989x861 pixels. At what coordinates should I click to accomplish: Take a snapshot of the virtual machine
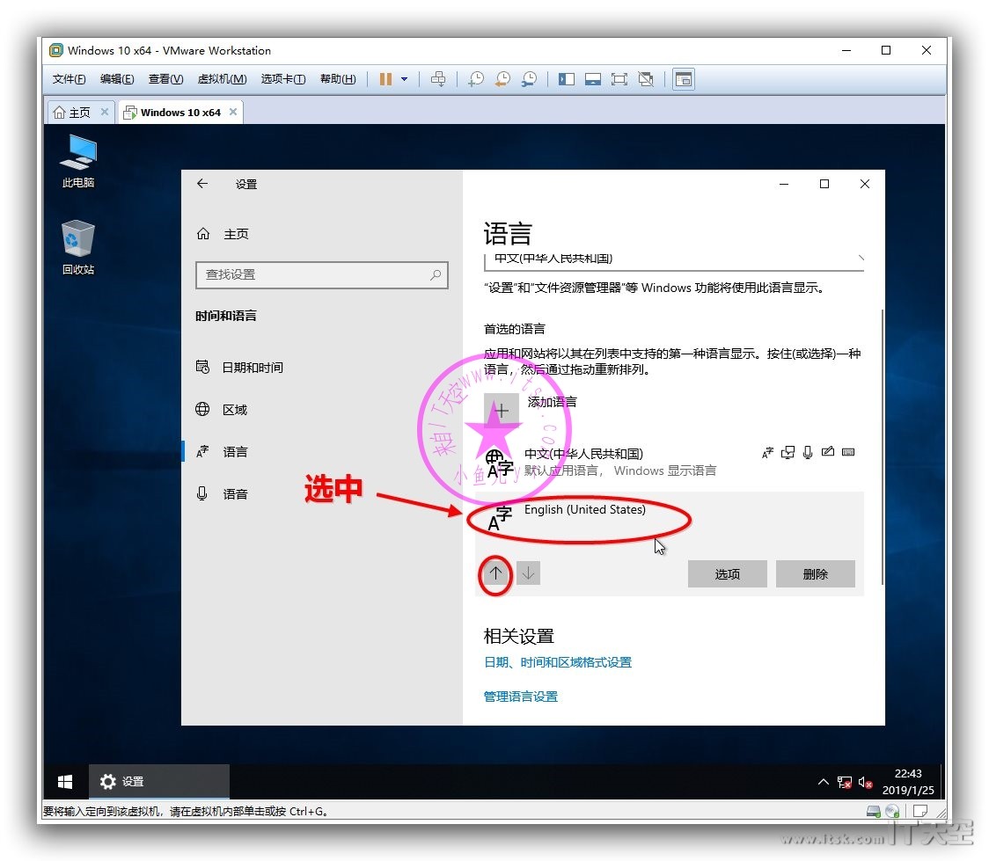click(x=475, y=79)
